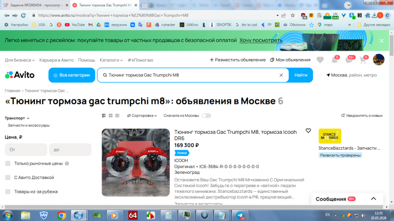Open the rutracker bookmark
The height and width of the screenshot is (221, 394).
pyautogui.click(x=165, y=25)
